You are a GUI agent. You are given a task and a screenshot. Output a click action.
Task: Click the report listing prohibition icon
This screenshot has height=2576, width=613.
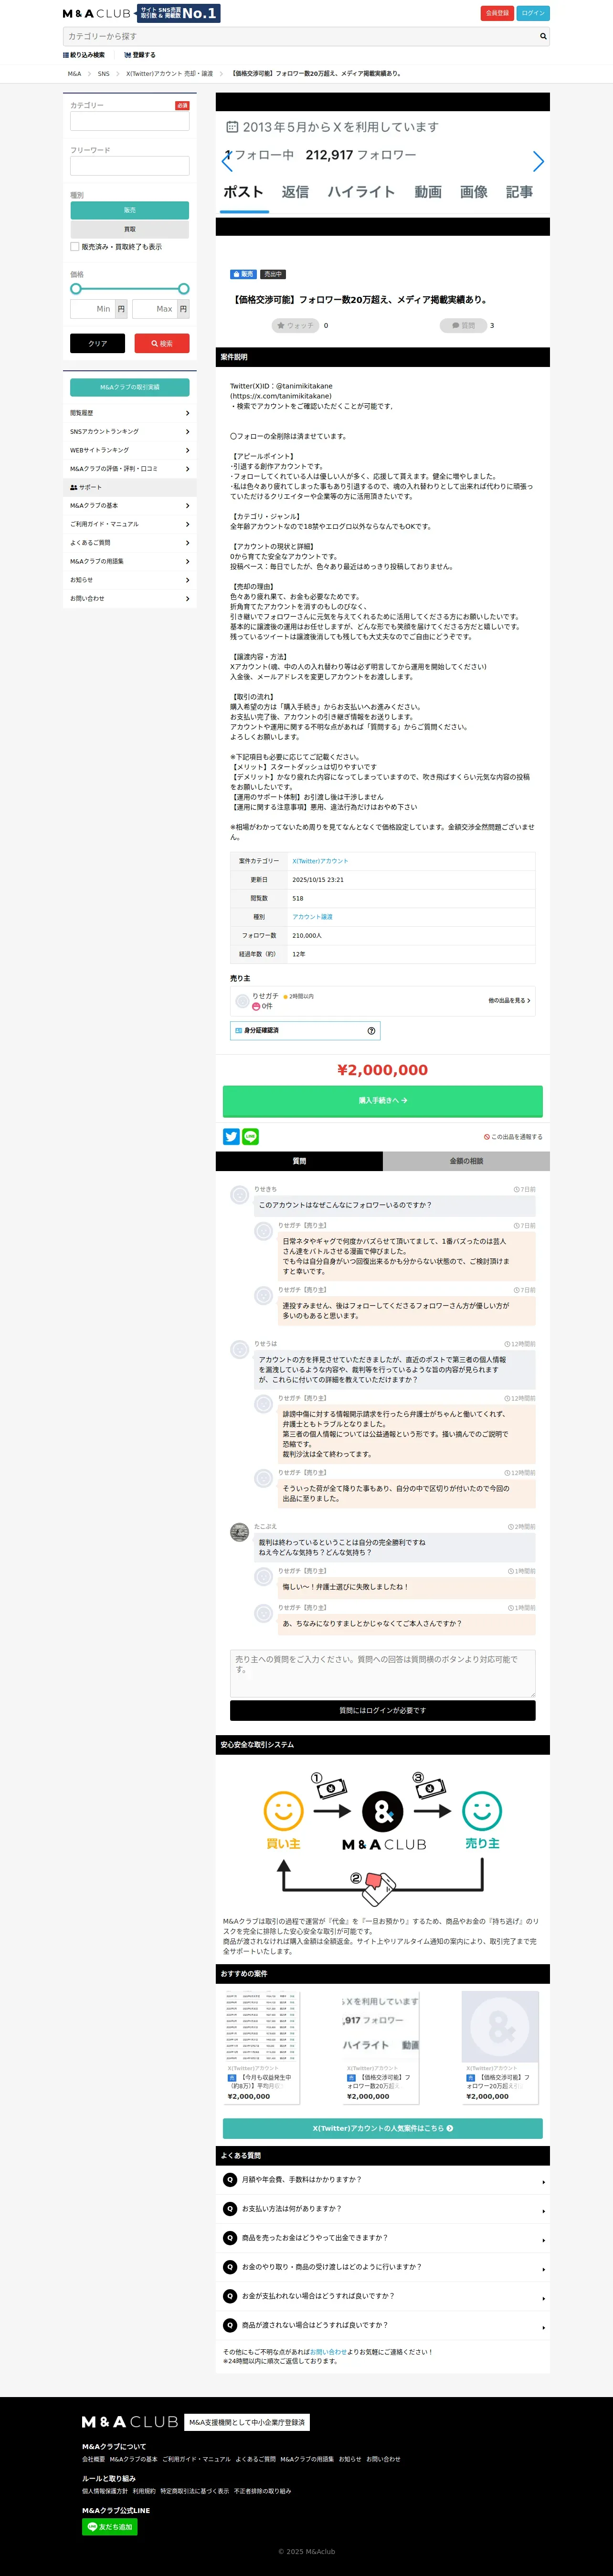click(486, 1137)
